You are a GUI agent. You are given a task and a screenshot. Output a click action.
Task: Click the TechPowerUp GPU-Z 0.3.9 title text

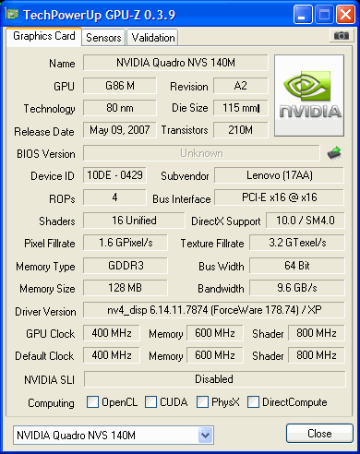(99, 15)
